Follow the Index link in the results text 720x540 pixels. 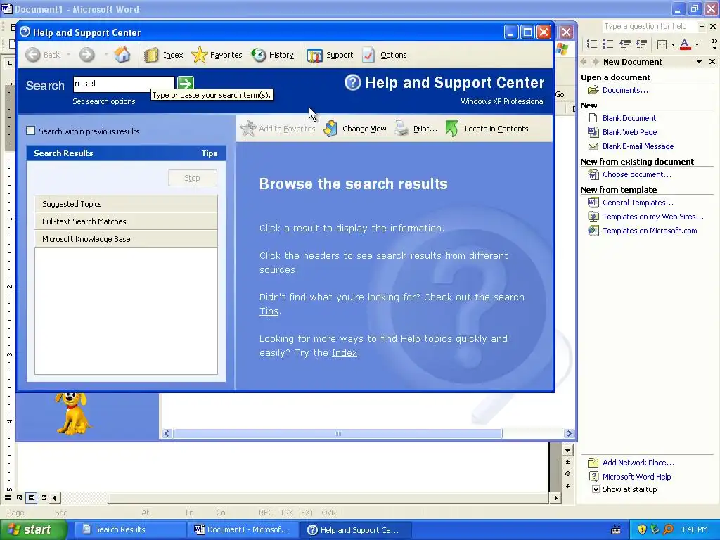[345, 353]
